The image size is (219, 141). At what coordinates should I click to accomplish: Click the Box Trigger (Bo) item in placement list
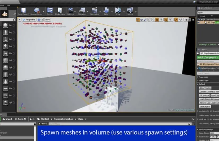click(9, 95)
